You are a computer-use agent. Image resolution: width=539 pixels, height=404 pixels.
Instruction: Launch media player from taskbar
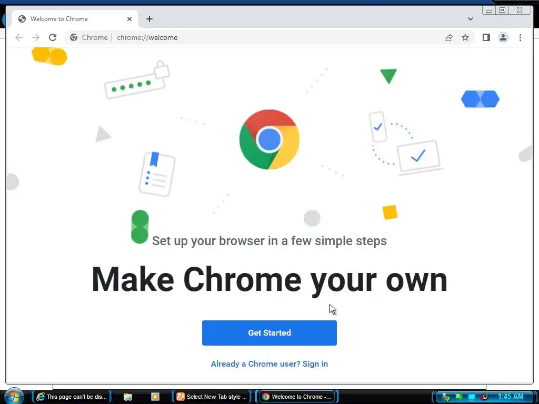(155, 397)
